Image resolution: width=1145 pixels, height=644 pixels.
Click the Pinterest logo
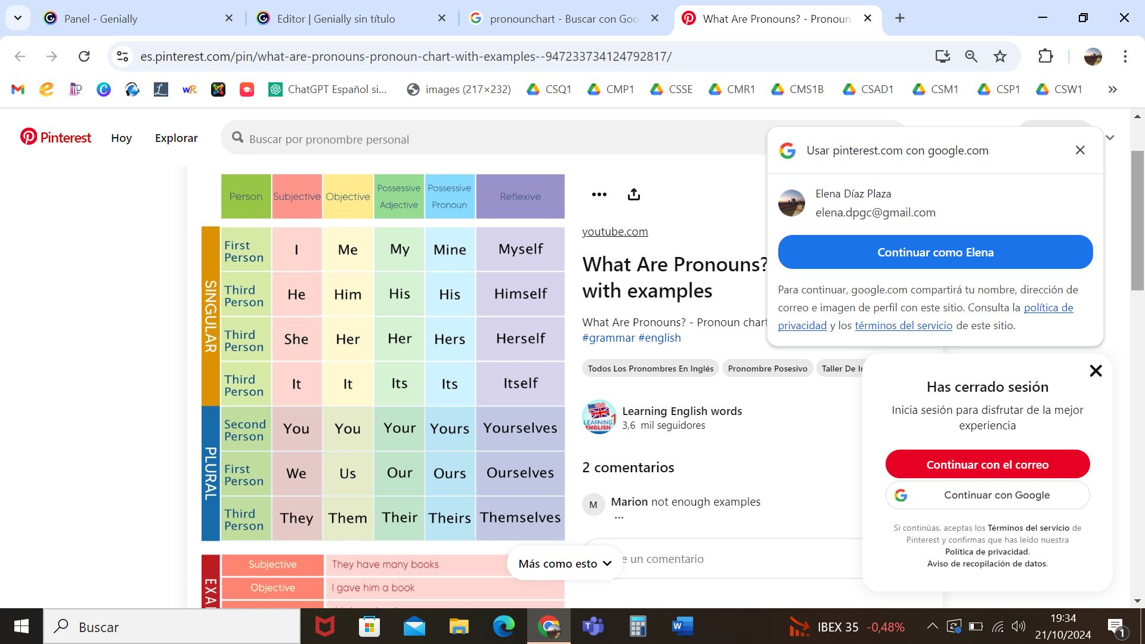(x=55, y=138)
